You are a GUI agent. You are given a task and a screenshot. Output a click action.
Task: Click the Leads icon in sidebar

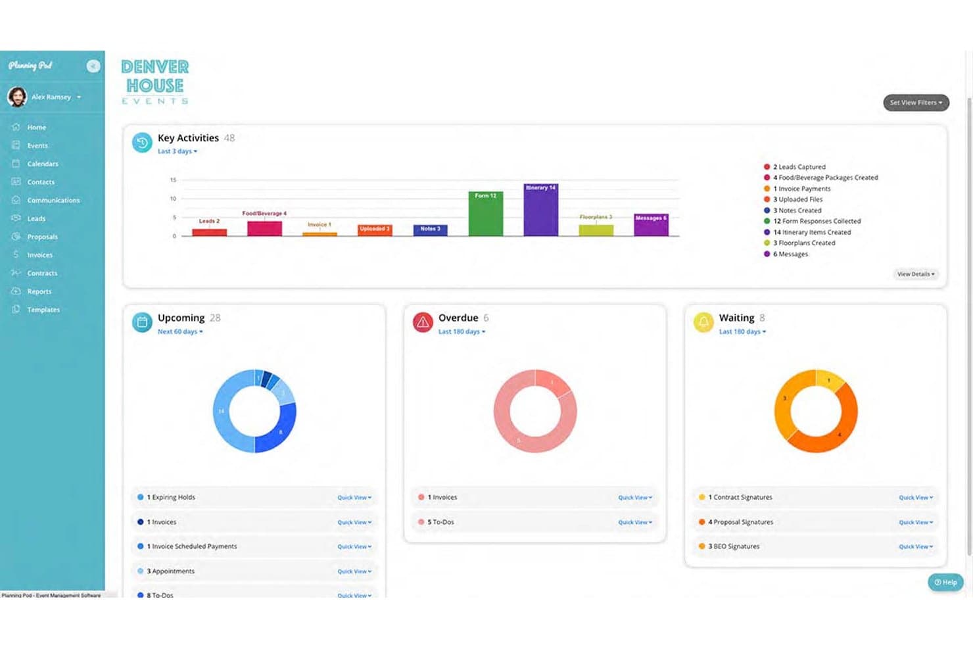16,218
